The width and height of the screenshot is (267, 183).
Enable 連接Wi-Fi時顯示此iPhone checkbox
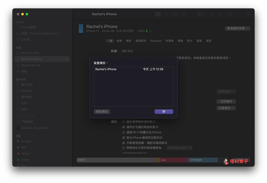[x=124, y=132]
